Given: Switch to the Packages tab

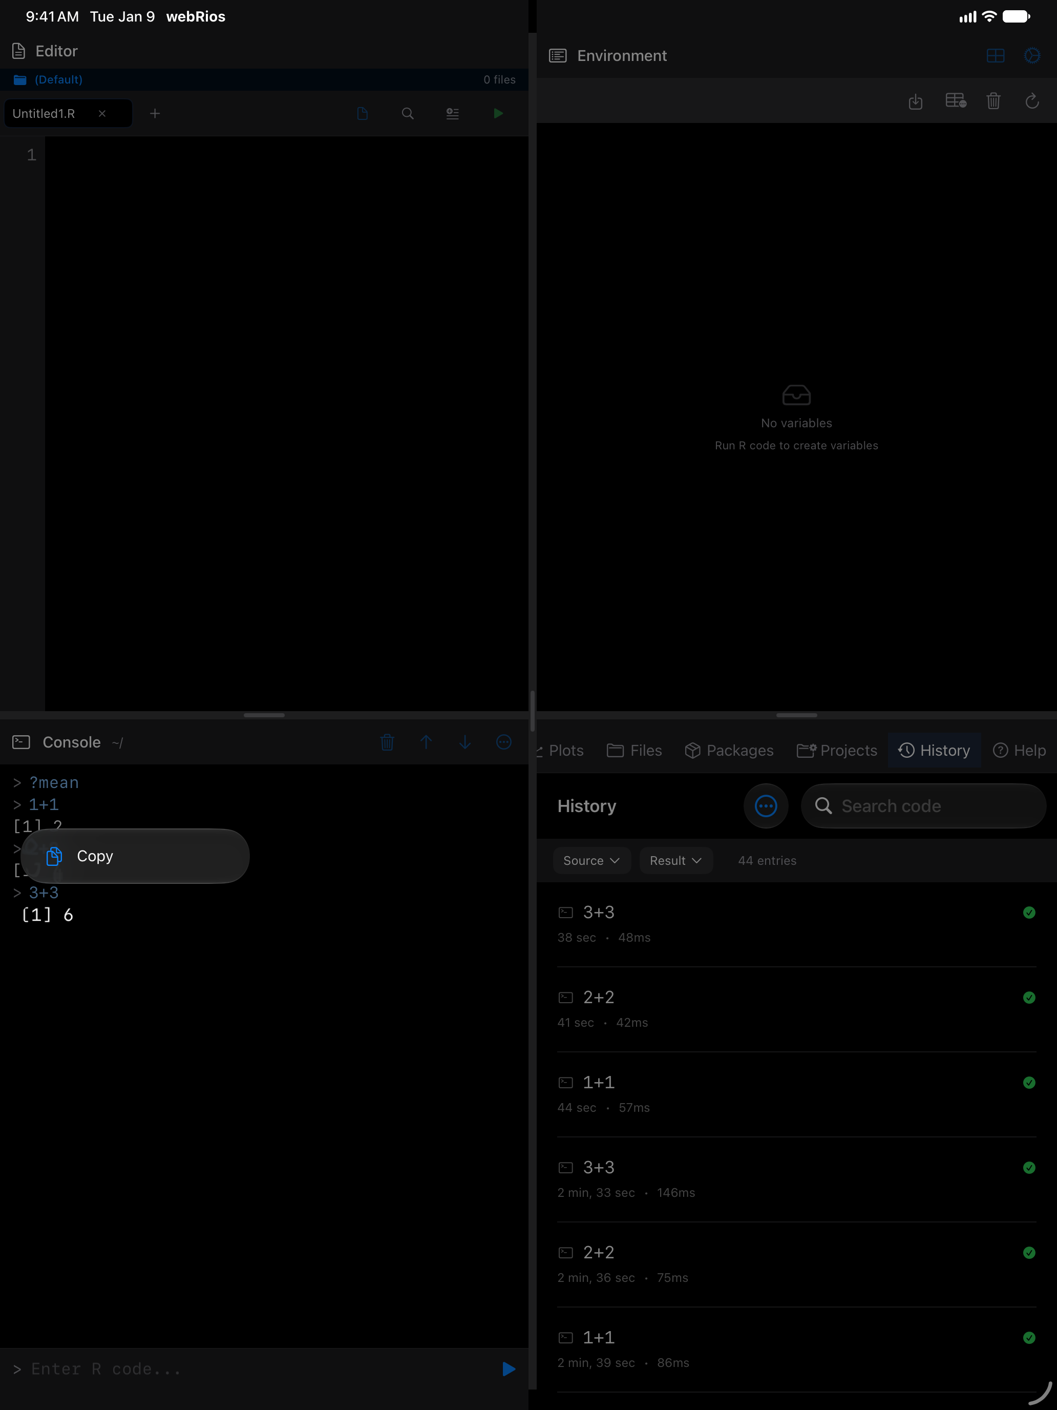Looking at the screenshot, I should [730, 750].
